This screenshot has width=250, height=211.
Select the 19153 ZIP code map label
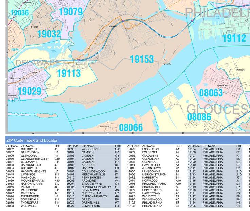click(142, 59)
